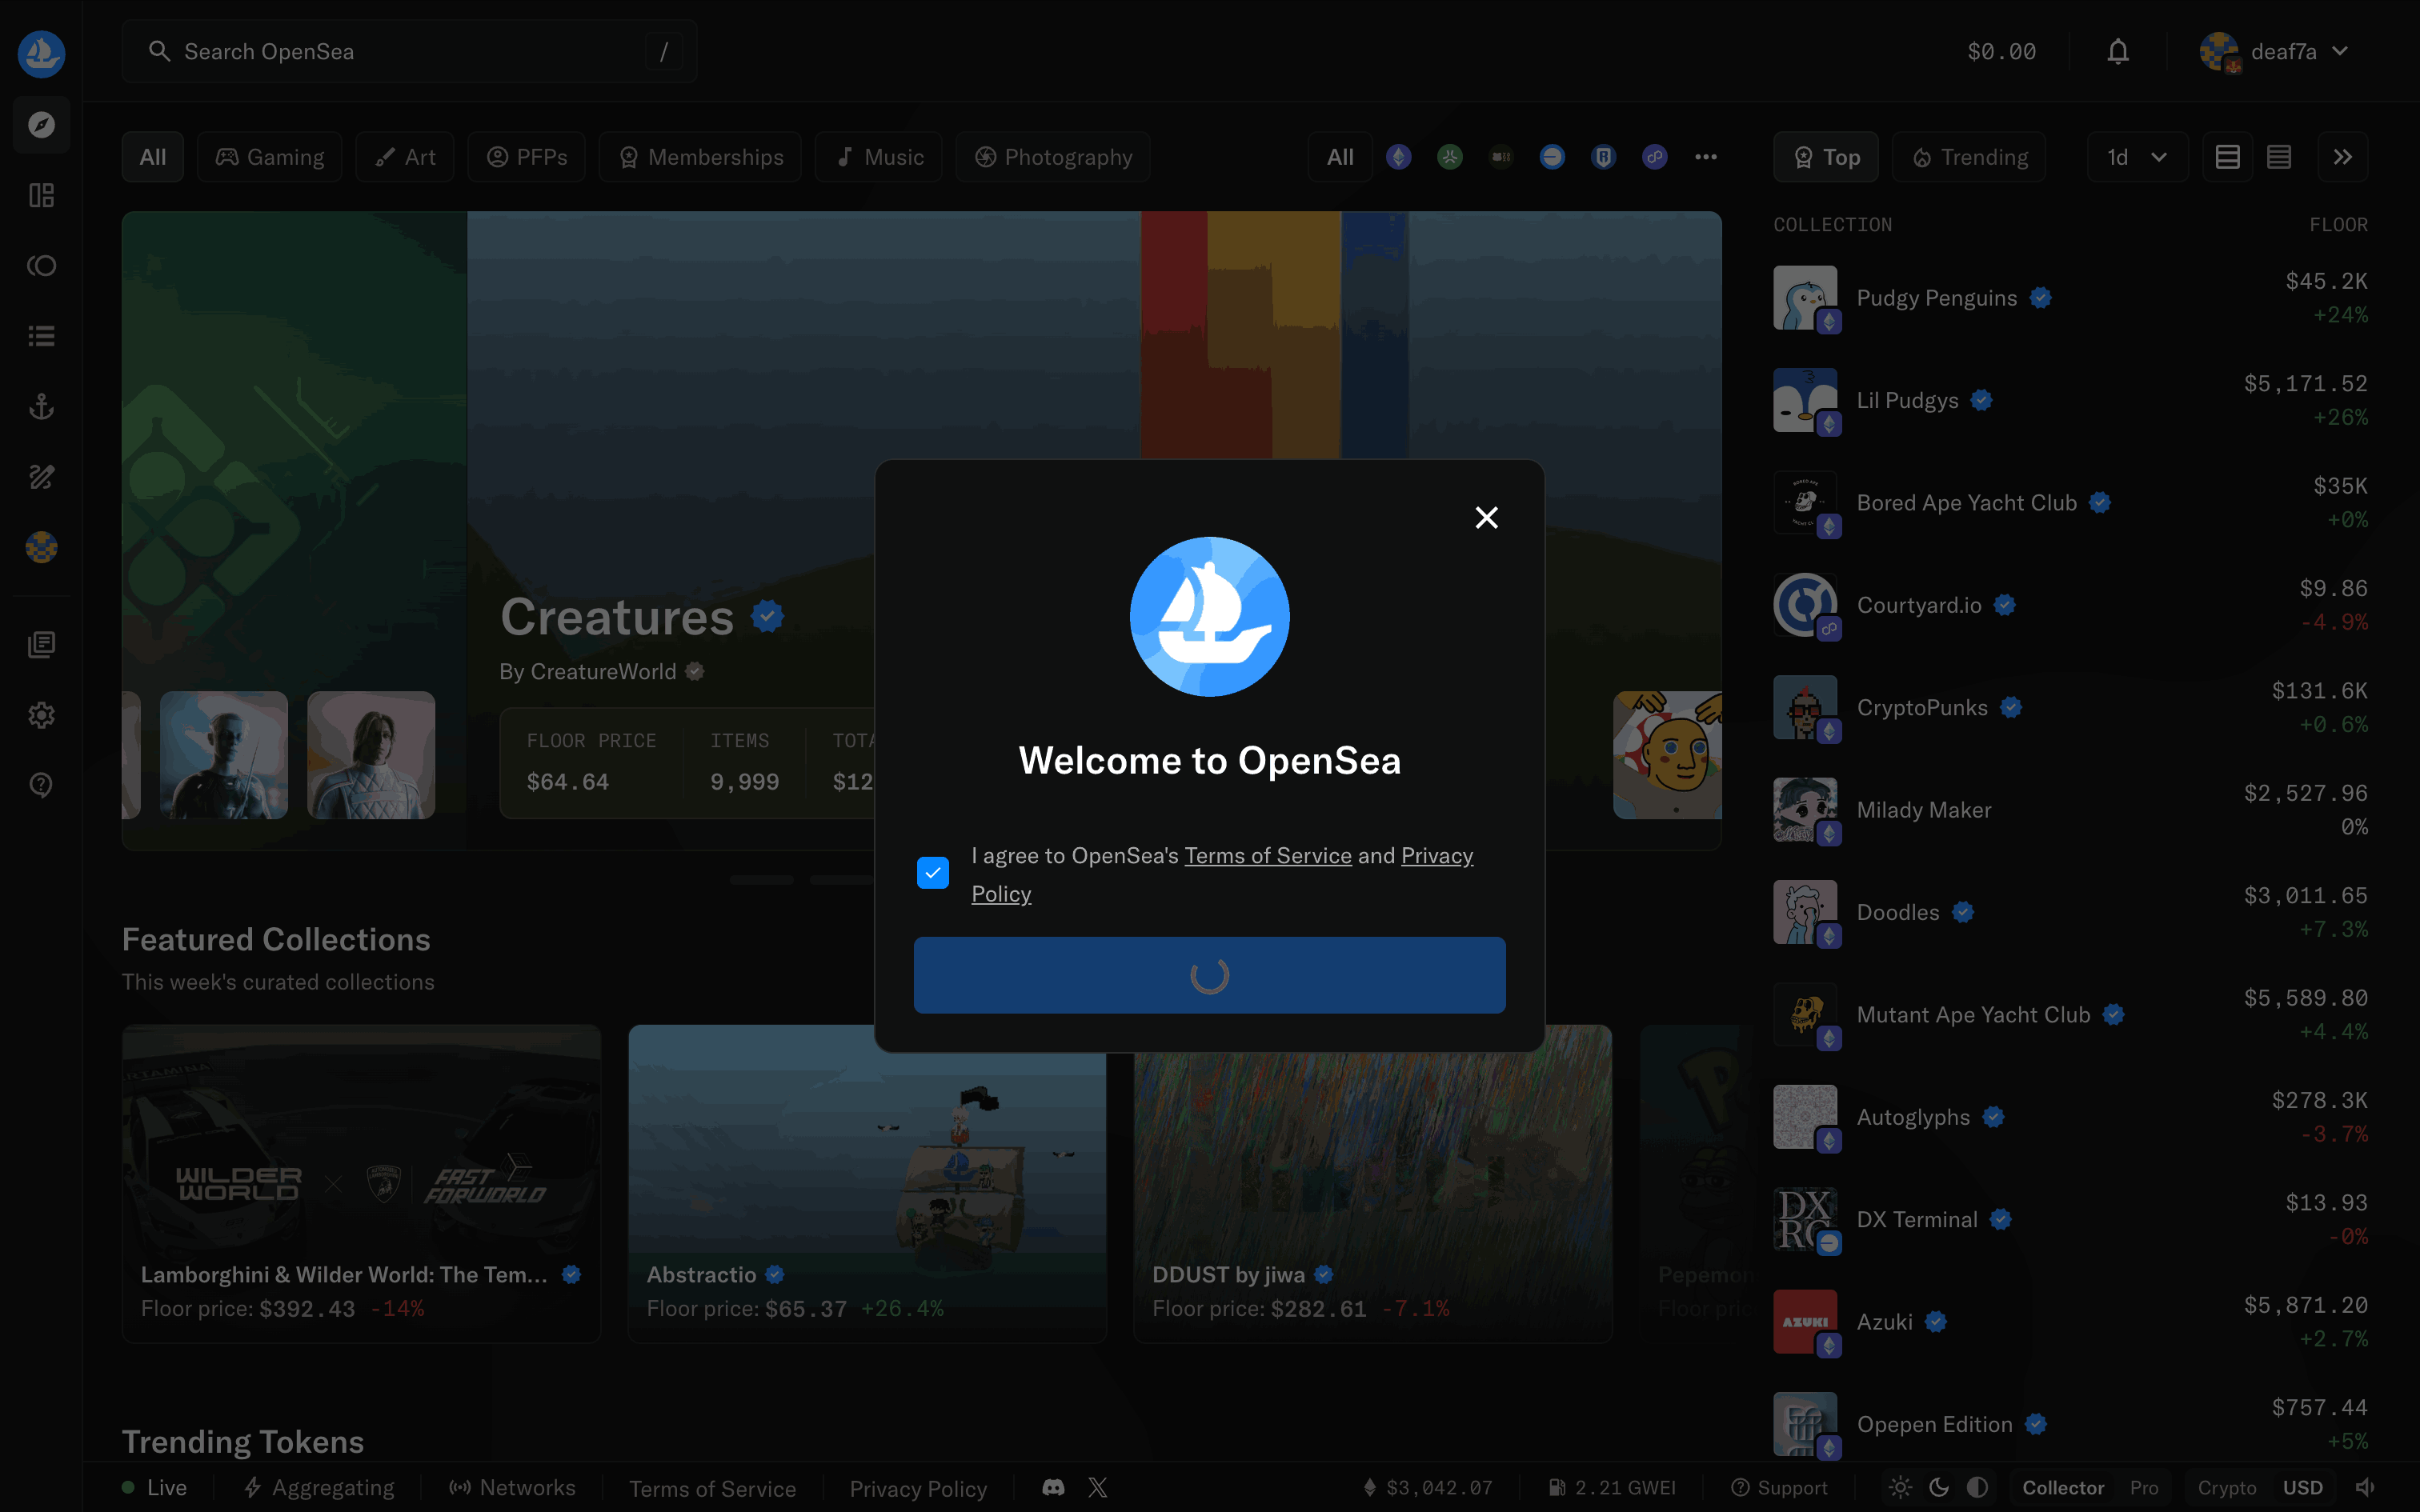Collapse the collections panel with double-chevron icon
The height and width of the screenshot is (1512, 2420).
[x=2342, y=157]
